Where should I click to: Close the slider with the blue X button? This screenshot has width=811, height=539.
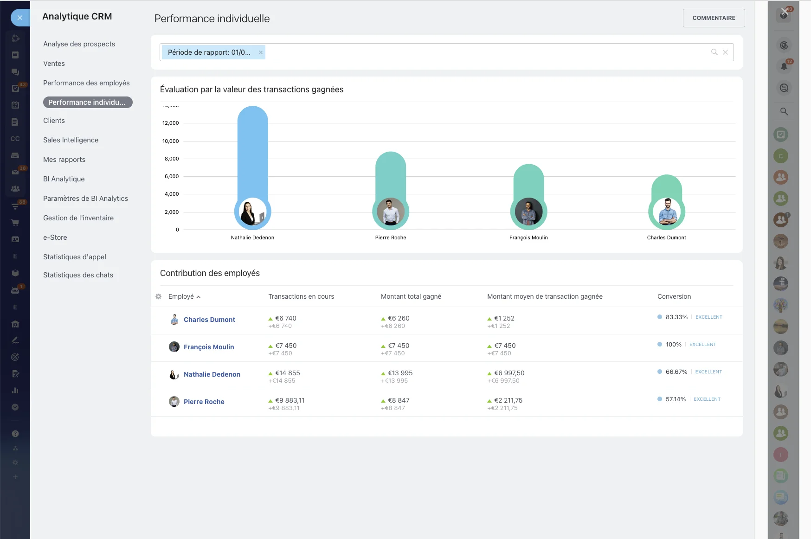pyautogui.click(x=20, y=18)
